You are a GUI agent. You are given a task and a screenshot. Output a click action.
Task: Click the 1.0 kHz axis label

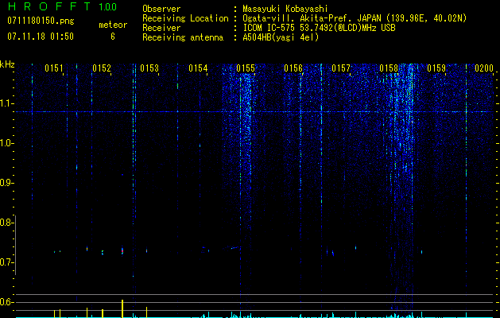7,143
